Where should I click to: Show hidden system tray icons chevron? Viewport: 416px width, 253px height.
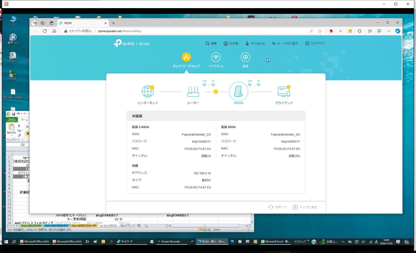(x=343, y=242)
